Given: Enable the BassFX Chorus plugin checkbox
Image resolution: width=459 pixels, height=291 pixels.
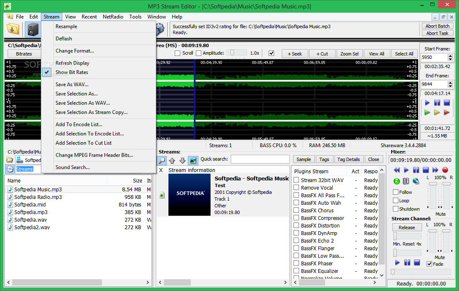Looking at the screenshot, I should (296, 210).
